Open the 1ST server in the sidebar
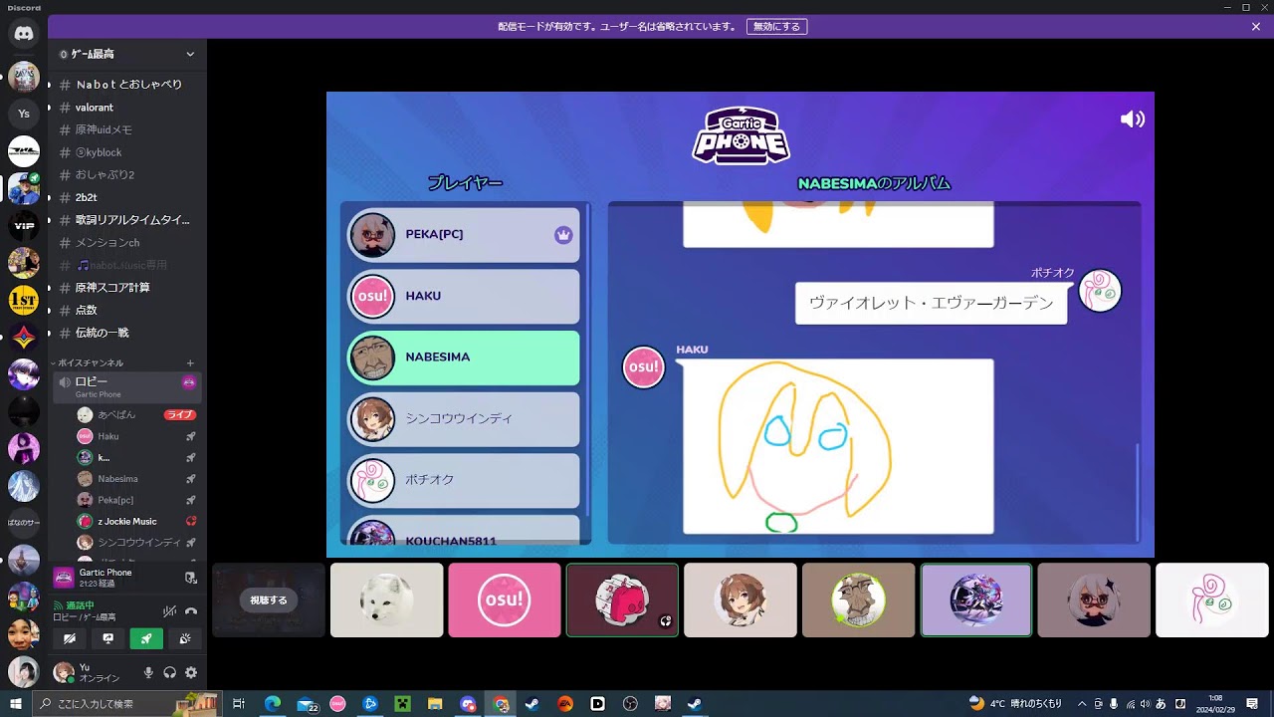 24,300
